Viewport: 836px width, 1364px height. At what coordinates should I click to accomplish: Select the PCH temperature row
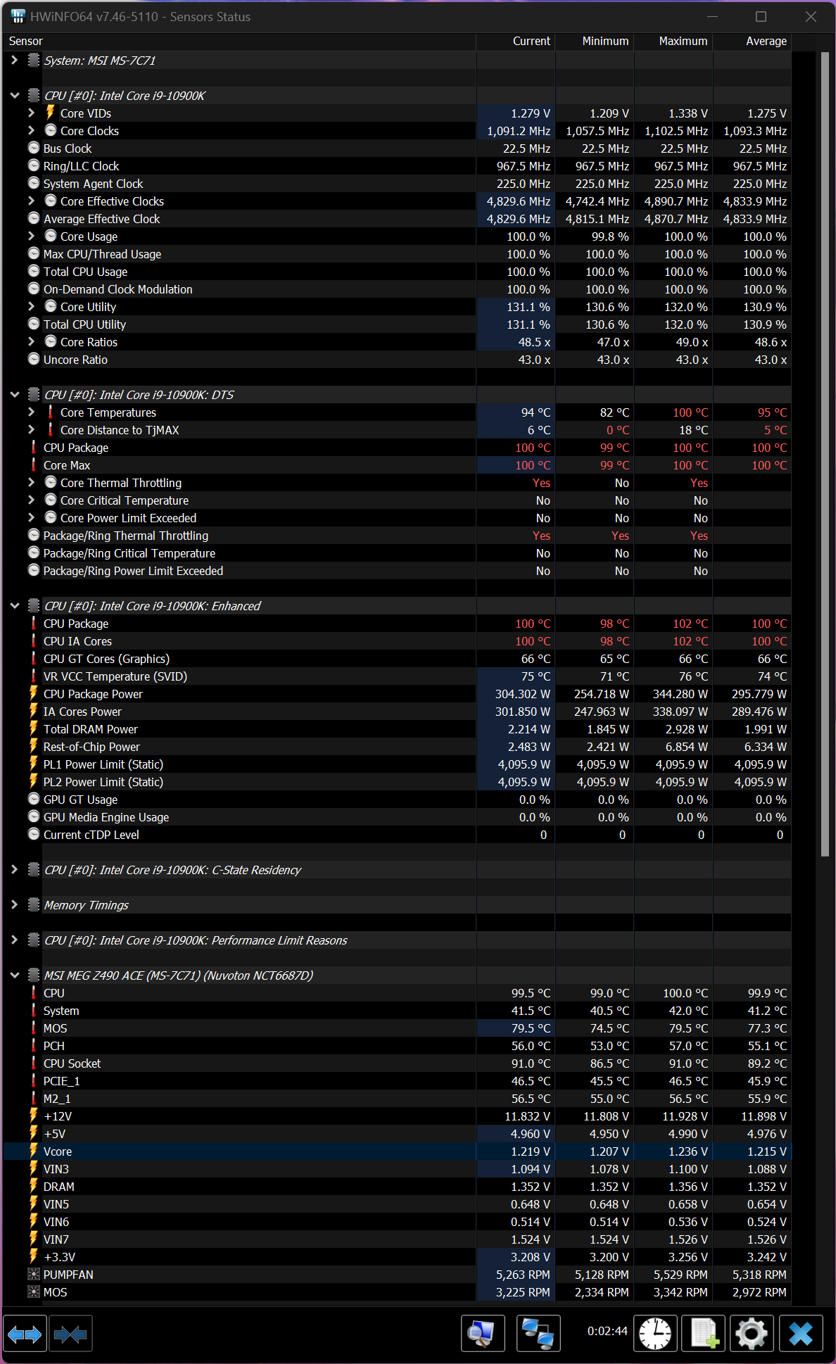tap(397, 1046)
